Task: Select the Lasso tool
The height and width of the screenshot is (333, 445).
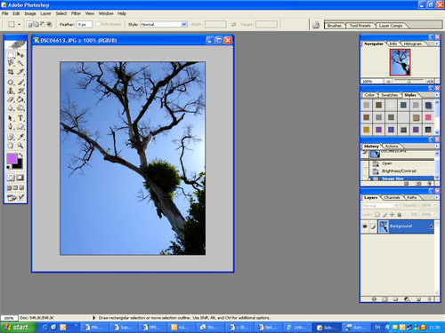Action: pyautogui.click(x=11, y=63)
